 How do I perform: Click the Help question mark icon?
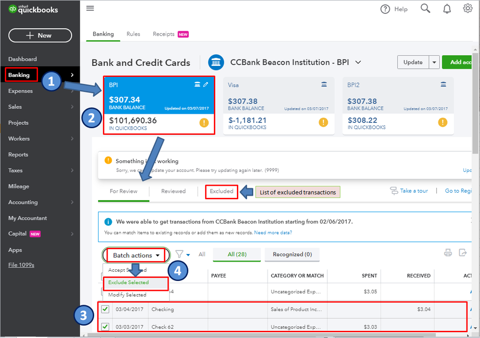click(385, 9)
